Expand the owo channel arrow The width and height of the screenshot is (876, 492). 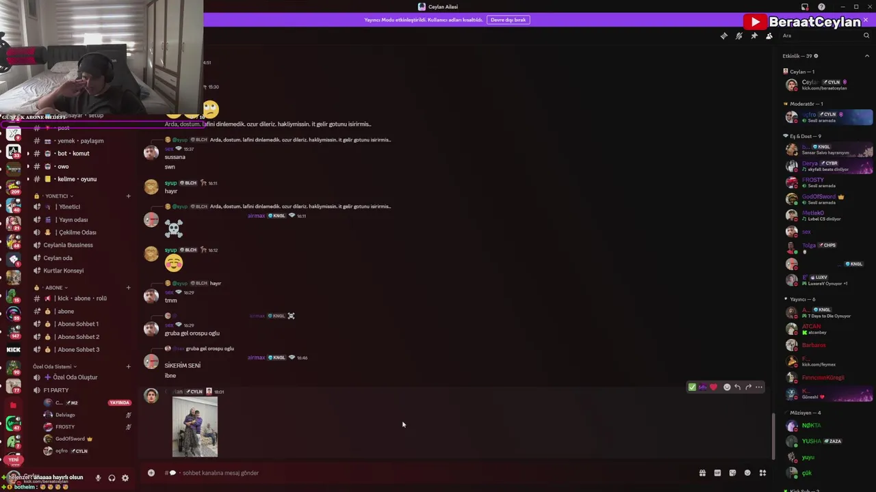pos(28,166)
